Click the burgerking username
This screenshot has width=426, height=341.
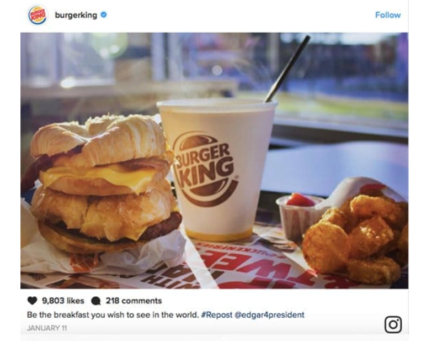point(76,15)
